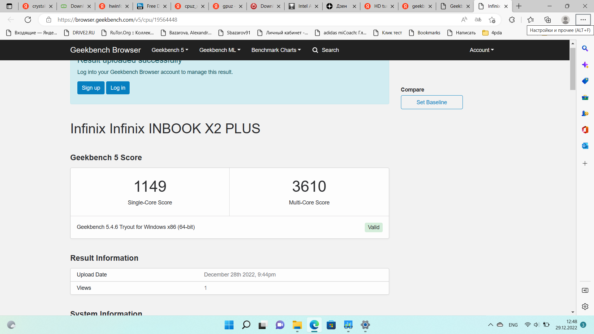Open the Collections icon
The image size is (594, 334).
point(548,20)
